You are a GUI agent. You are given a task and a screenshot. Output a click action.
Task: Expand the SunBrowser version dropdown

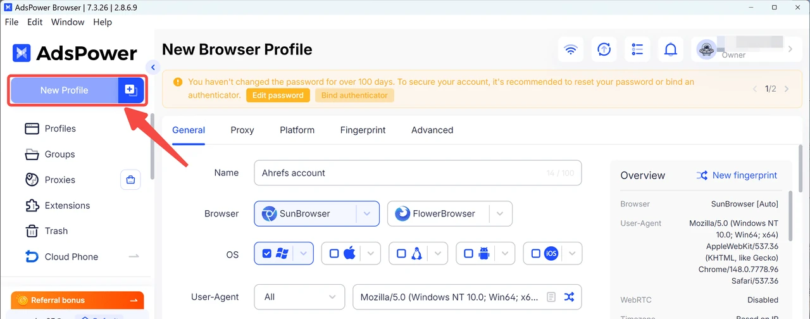coord(367,214)
